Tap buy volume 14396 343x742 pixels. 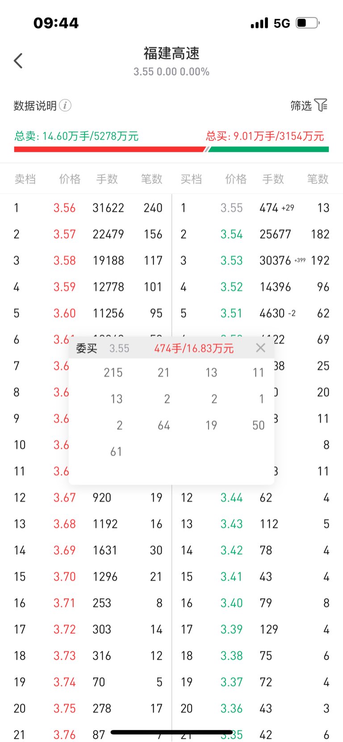pos(276,287)
